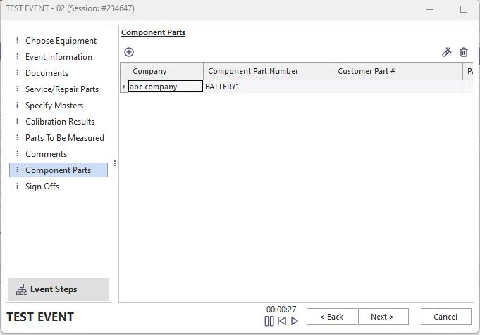Open the Sign Offs step
Viewport: 480px width, 335px height.
tap(42, 187)
